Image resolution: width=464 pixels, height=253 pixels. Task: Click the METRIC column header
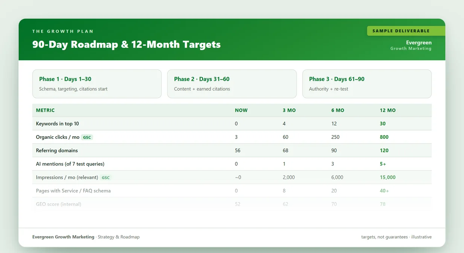point(45,110)
